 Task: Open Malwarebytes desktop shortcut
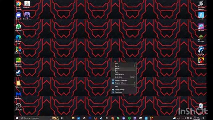[x=18, y=95]
